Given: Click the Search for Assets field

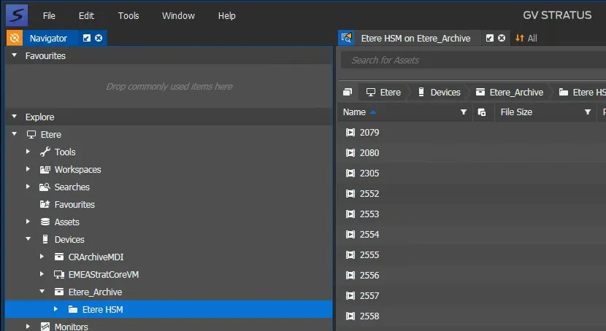Looking at the screenshot, I should pos(475,60).
